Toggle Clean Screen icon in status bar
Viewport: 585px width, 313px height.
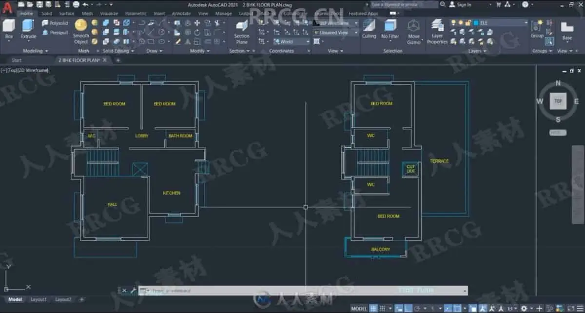click(570, 309)
